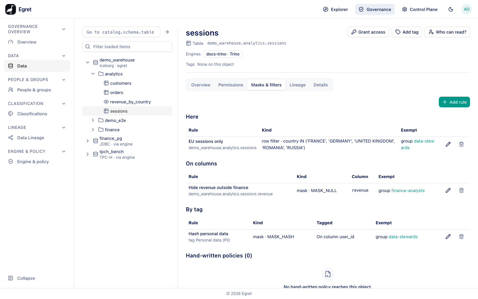478x299 pixels.
Task: Open Data Lineage page
Action: [37, 138]
